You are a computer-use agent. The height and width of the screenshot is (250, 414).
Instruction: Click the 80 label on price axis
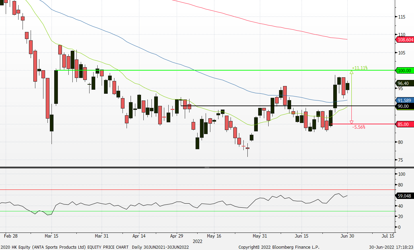pyautogui.click(x=401, y=142)
